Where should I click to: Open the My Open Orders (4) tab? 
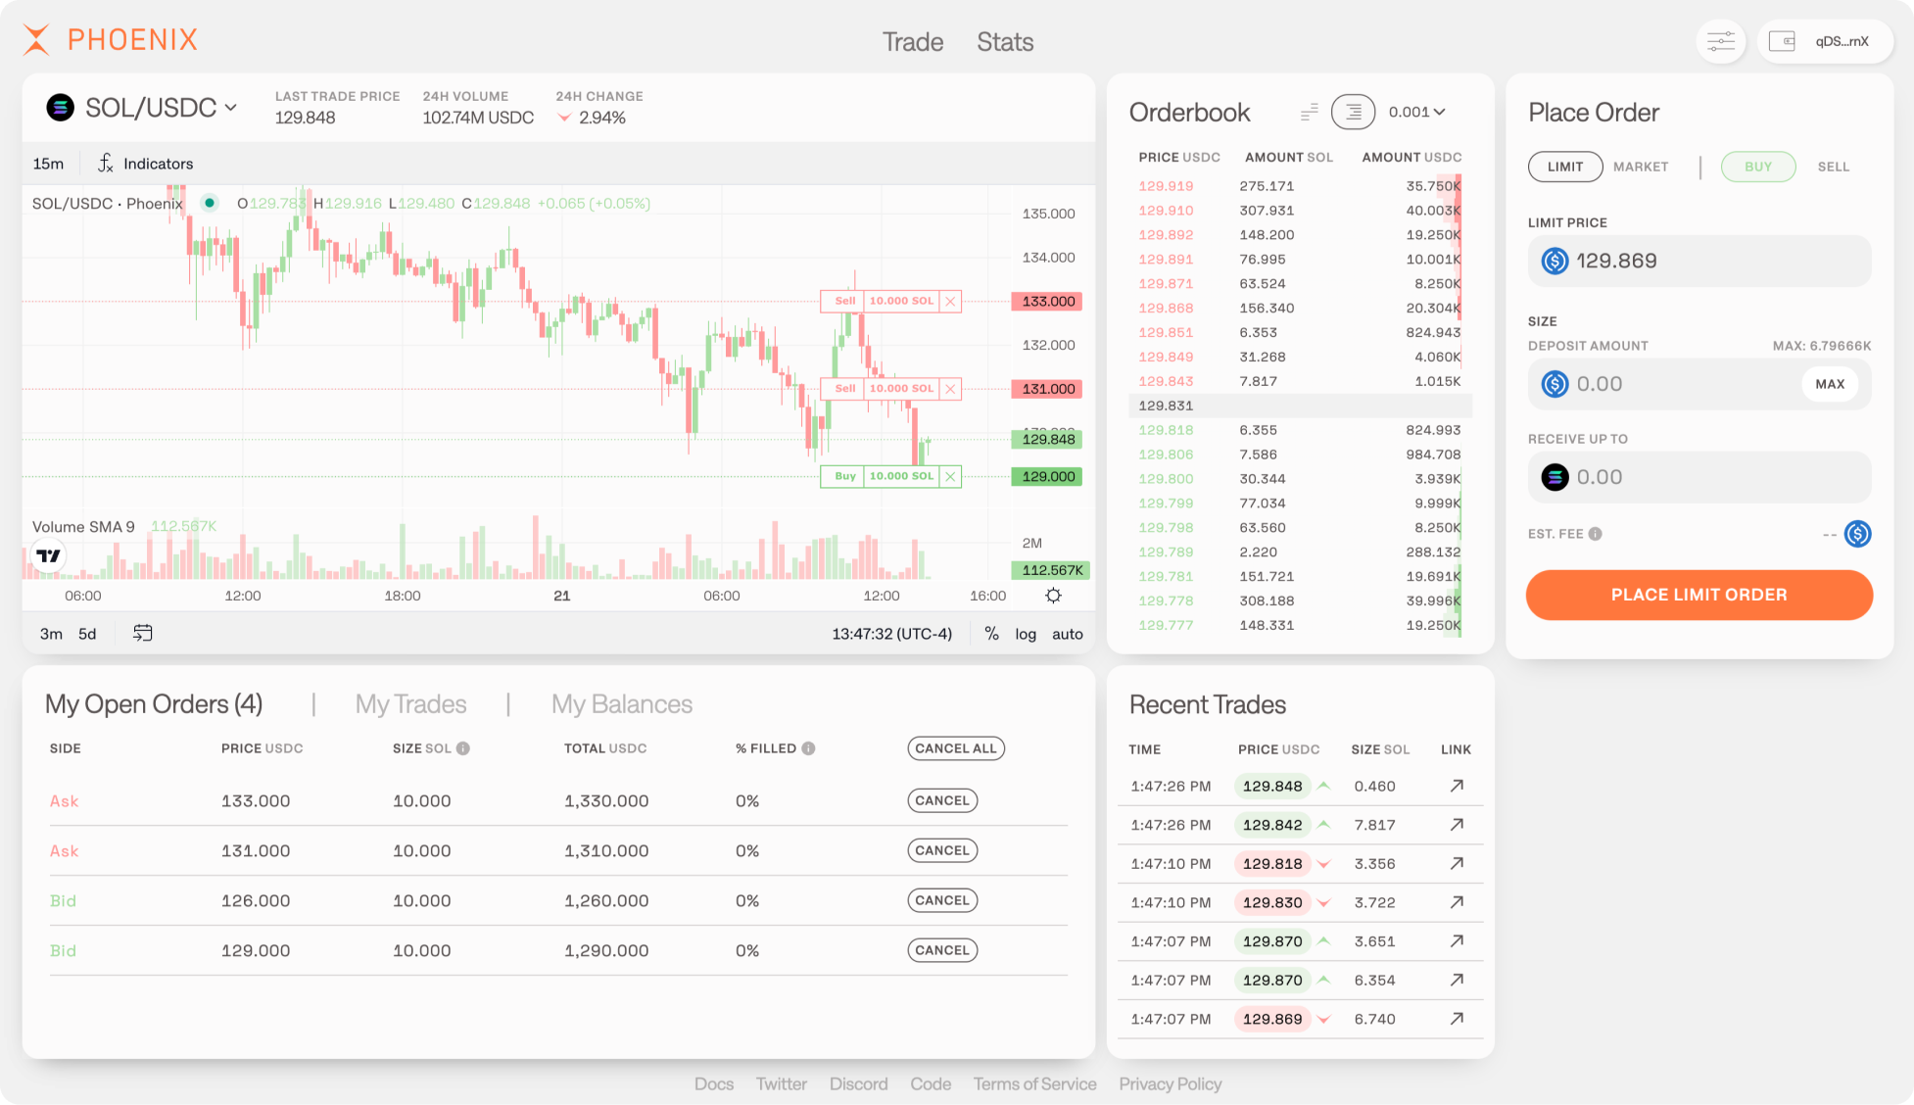(154, 704)
